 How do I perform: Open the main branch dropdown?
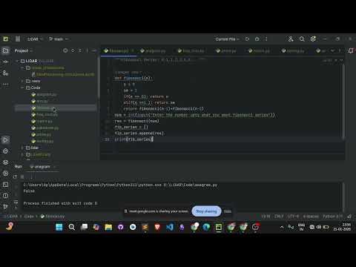(x=59, y=39)
